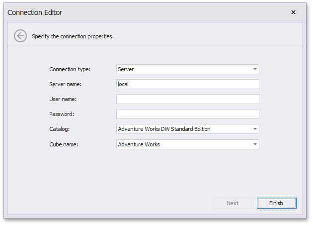Viewport: 313px width, 226px height.
Task: Click the Server name label
Action: point(66,84)
